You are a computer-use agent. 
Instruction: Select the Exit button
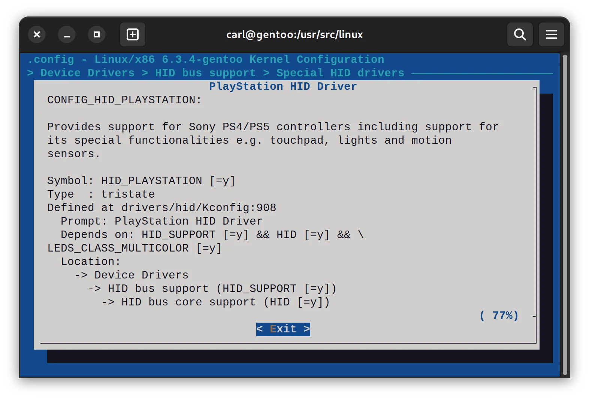(x=283, y=329)
